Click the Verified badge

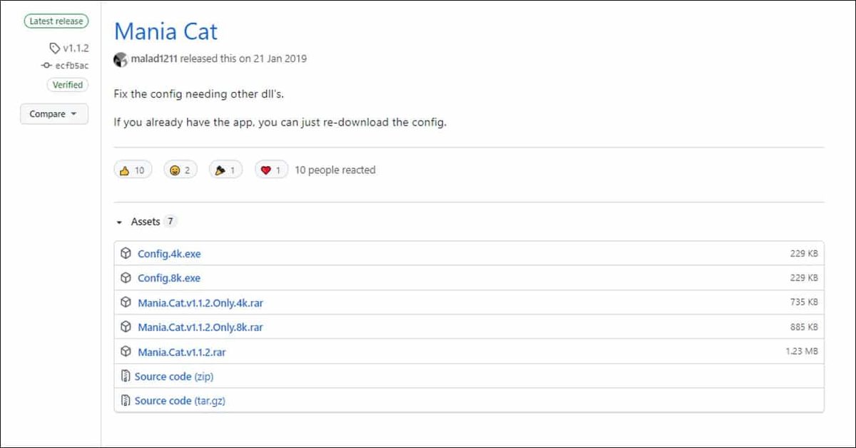[x=68, y=85]
